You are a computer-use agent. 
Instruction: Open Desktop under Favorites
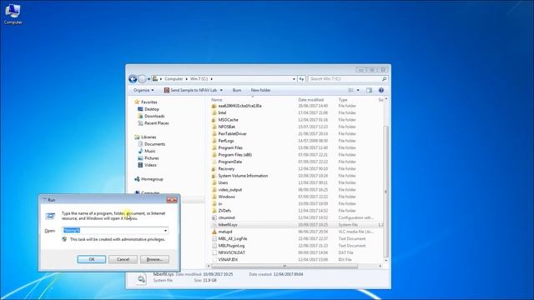(152, 109)
